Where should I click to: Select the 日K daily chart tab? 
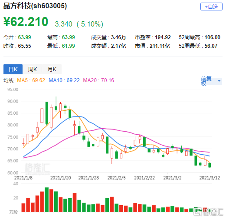[x=13, y=69]
